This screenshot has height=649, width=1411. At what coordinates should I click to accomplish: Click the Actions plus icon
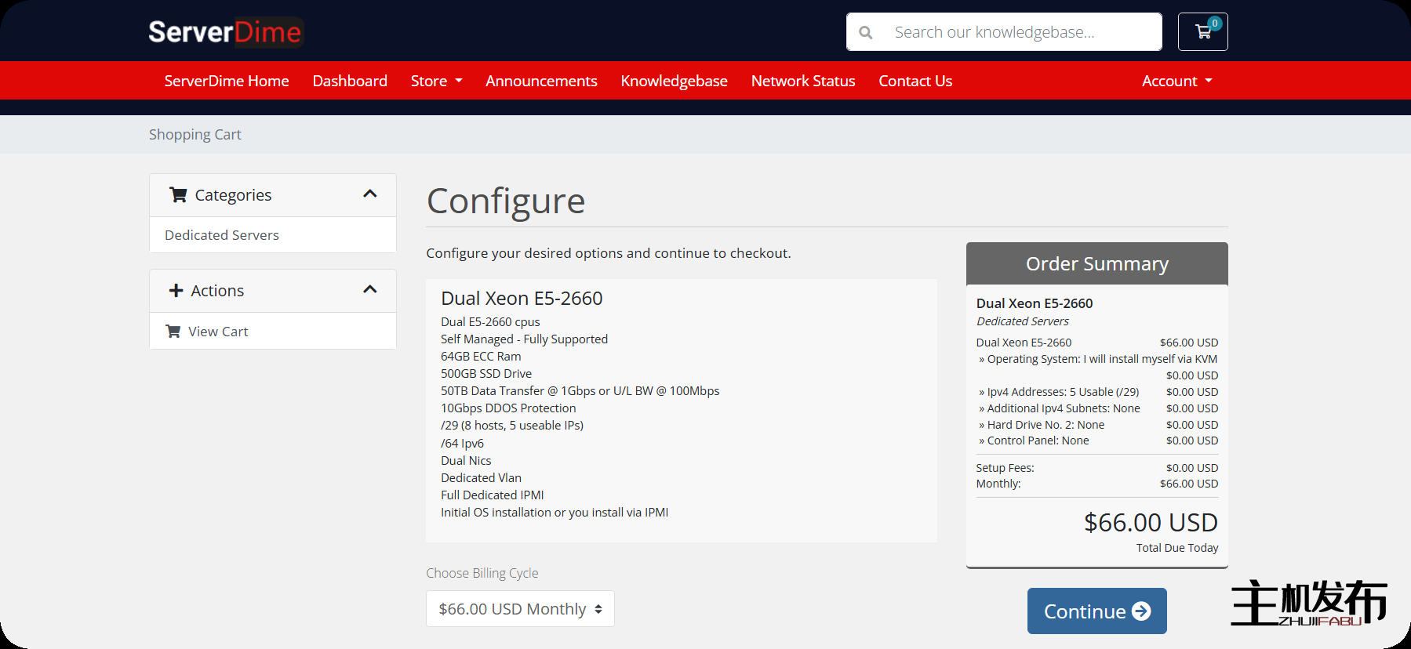point(176,291)
